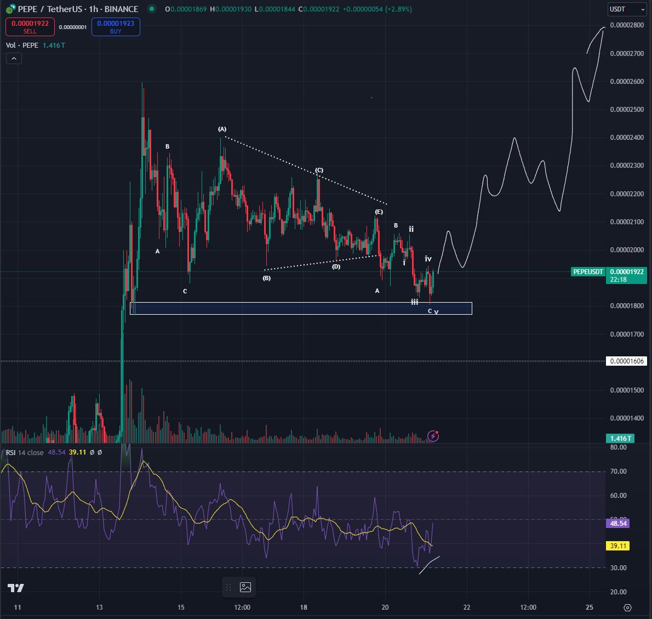The width and height of the screenshot is (652, 619).
Task: Click date 22 on the time axis
Action: point(467,607)
